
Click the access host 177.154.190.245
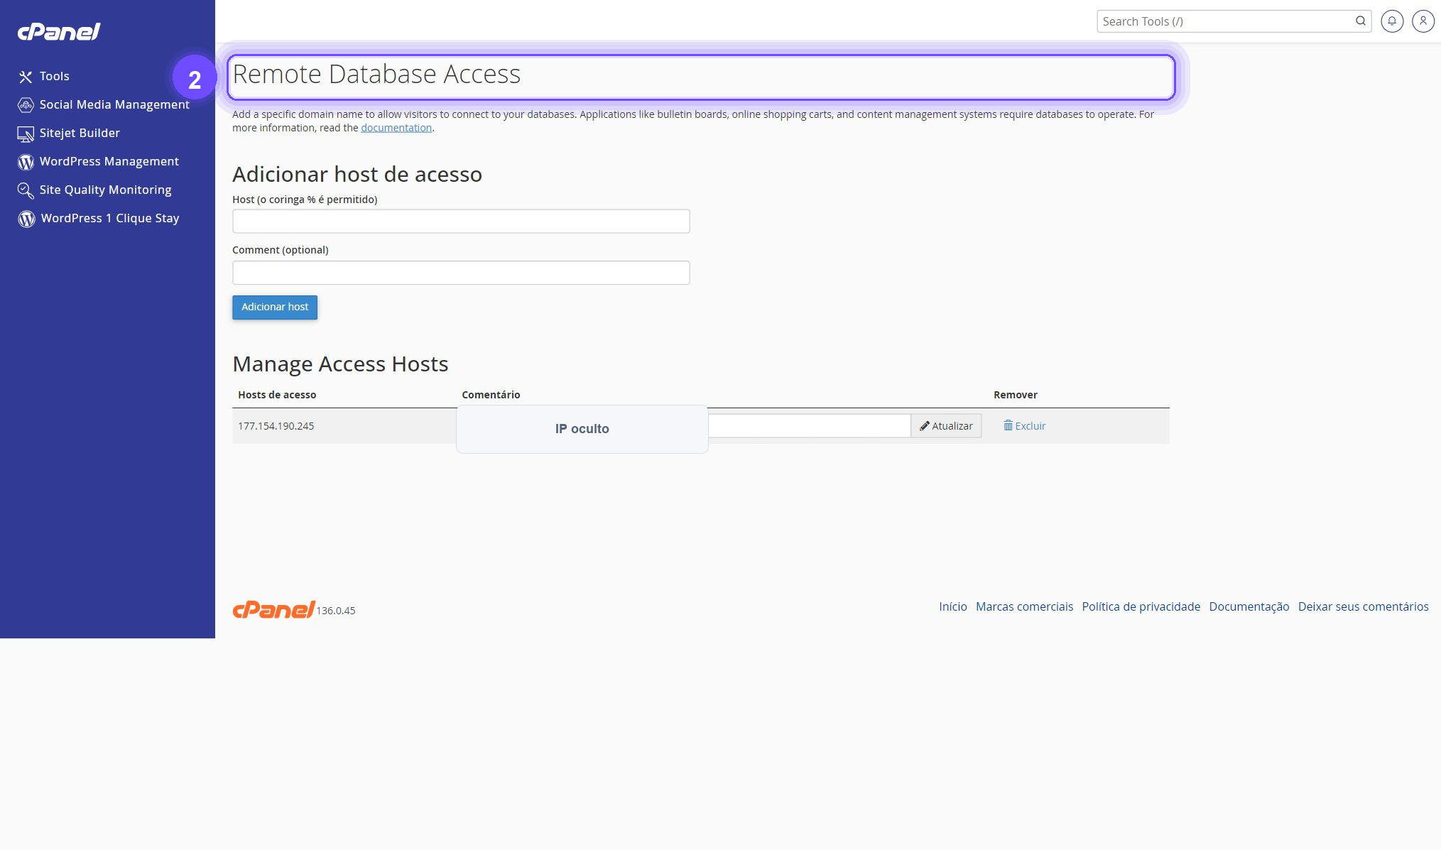click(276, 426)
